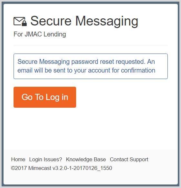Screen dimensions: 181x188
Task: Visit the Knowledge Base link
Action: (86, 159)
